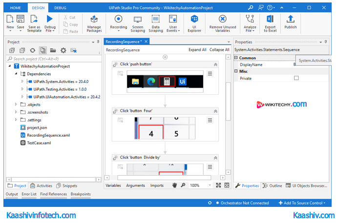The height and width of the screenshot is (223, 337).
Task: Click the project settings gear icon
Action: (63, 50)
